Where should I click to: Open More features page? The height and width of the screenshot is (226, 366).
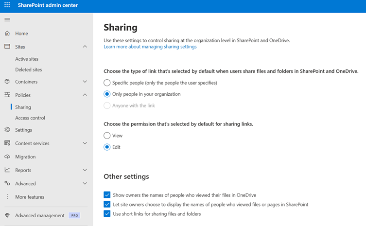tap(30, 197)
